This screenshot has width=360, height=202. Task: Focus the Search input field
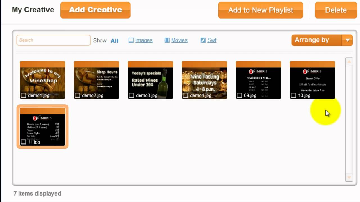[x=53, y=40]
